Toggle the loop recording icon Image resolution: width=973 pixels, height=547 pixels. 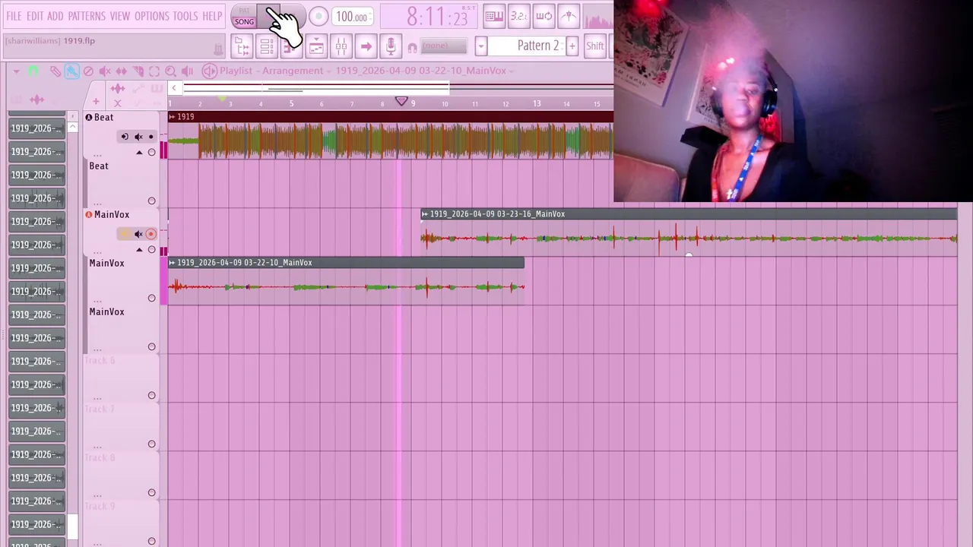point(544,16)
